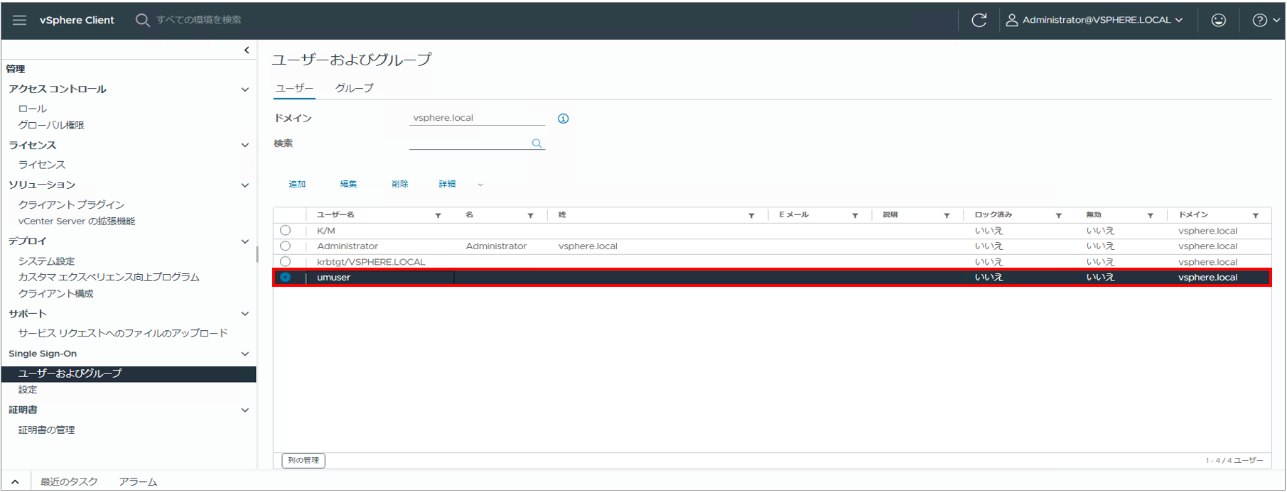The image size is (1287, 492).
Task: Collapse the ソリューション section
Action: coord(245,185)
